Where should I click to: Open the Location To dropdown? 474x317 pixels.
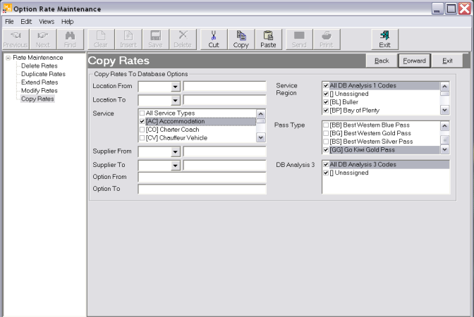176,100
